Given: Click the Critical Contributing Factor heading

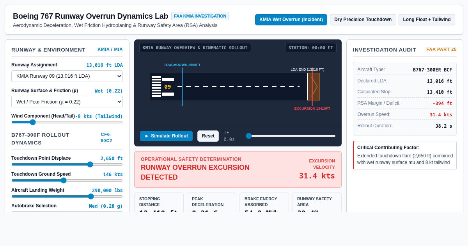Looking at the screenshot, I should (x=388, y=148).
